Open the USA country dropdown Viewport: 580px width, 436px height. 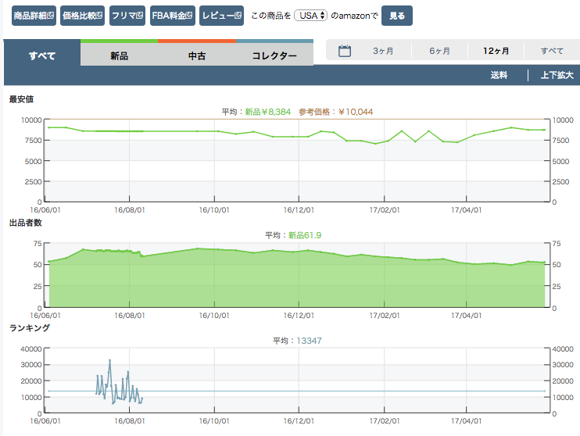310,16
